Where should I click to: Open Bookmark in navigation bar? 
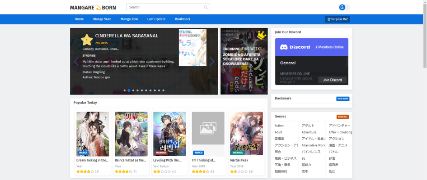point(183,19)
